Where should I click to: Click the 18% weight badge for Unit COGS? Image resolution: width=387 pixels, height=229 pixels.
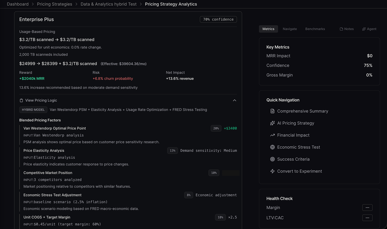pos(220,217)
